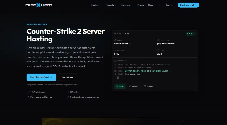Click the Restart button in server panel

tap(134, 86)
